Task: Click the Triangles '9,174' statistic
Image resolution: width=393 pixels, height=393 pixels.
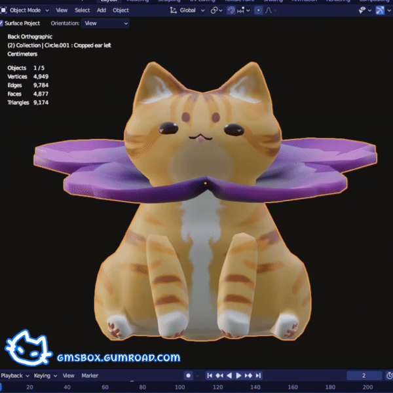Action: pyautogui.click(x=41, y=103)
